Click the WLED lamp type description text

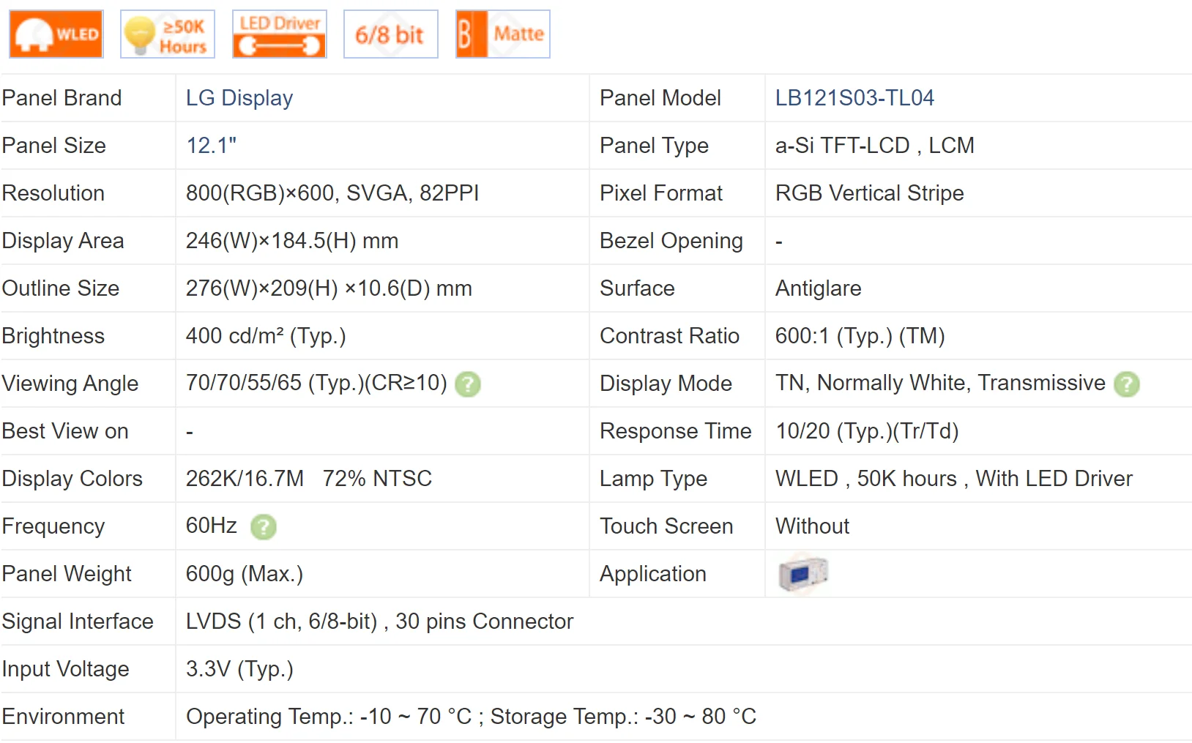pyautogui.click(x=953, y=479)
